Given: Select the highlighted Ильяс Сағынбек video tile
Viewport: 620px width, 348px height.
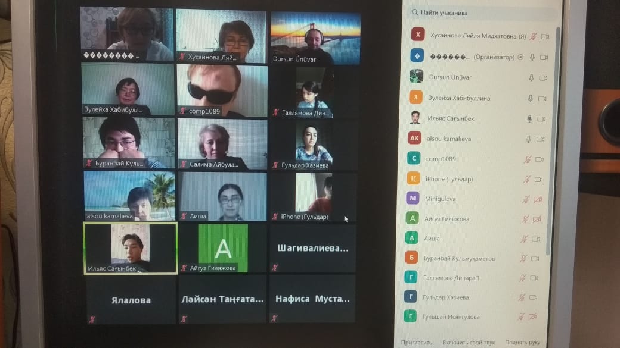Looking at the screenshot, I should [x=130, y=248].
